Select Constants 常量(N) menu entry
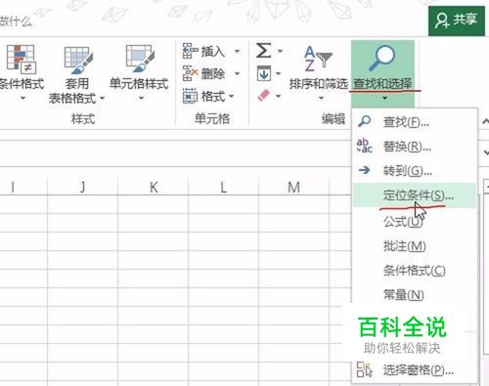 tap(415, 295)
